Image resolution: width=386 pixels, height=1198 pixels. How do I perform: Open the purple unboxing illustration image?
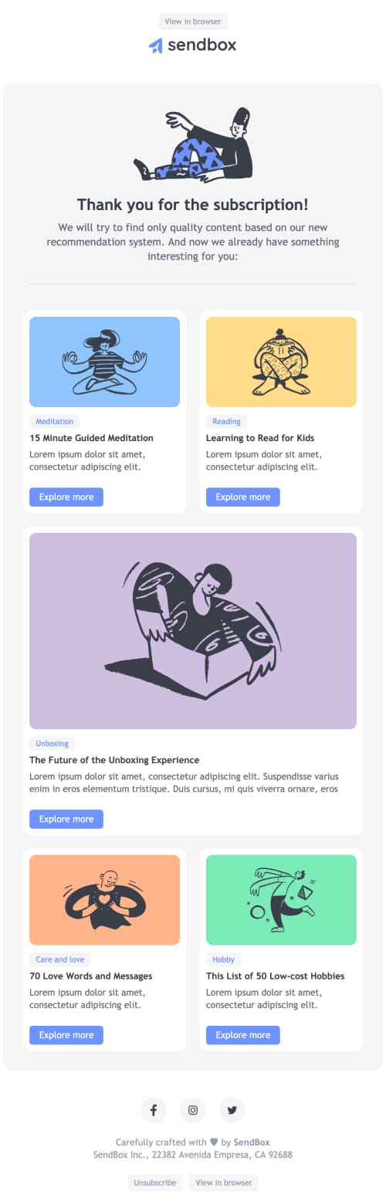[x=193, y=630]
